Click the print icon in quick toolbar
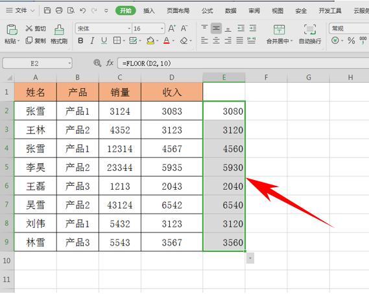This screenshot has height=294, width=369. (x=59, y=10)
